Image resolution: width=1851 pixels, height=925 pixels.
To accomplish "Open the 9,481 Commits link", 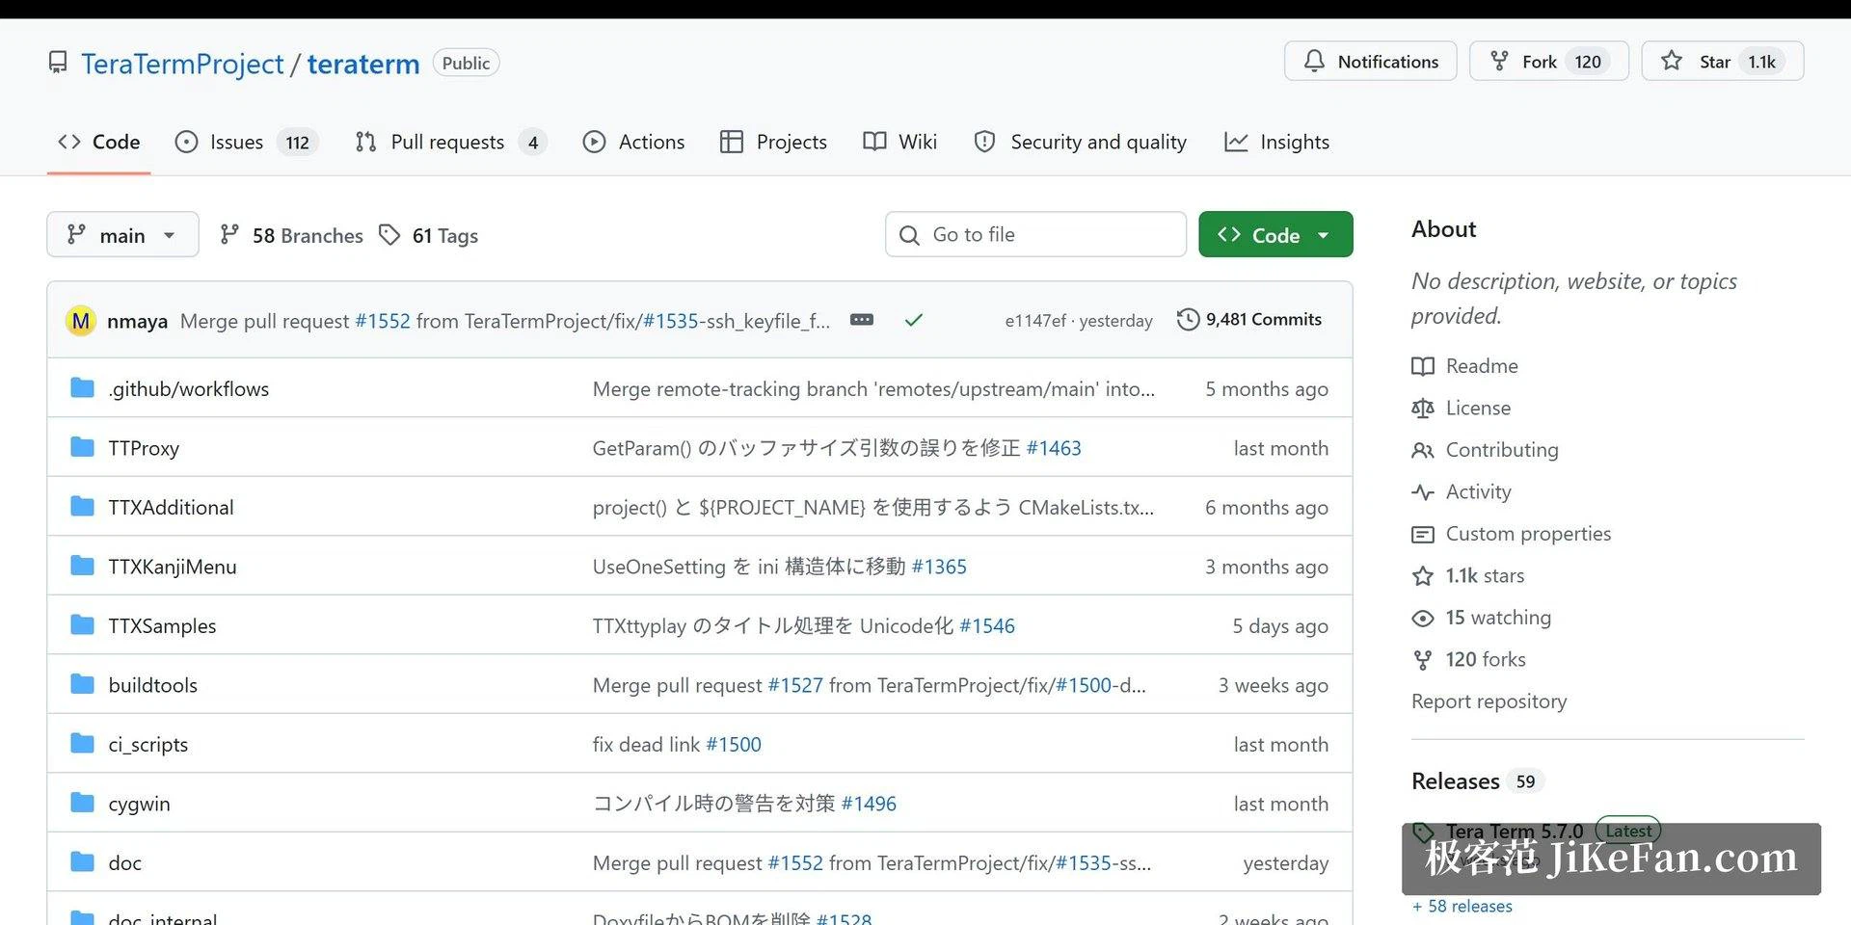I will click(1249, 319).
